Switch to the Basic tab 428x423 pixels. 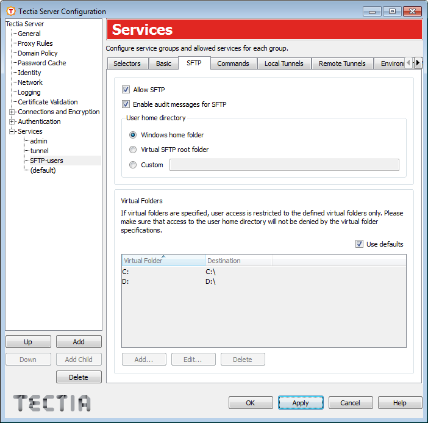[163, 63]
